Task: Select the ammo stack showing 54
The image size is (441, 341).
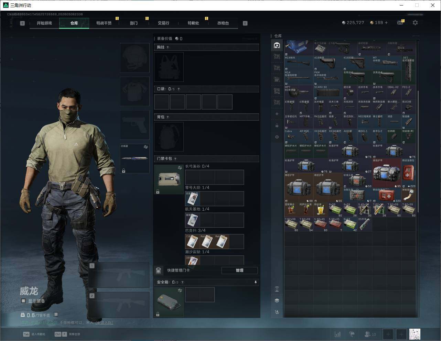Action: coord(306,224)
